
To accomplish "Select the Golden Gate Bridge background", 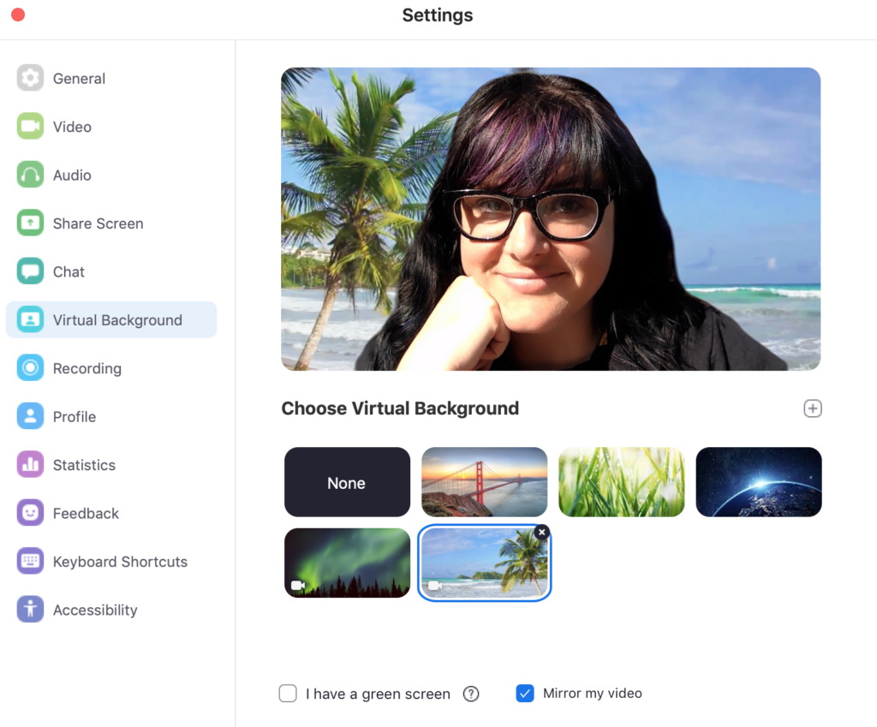I will 484,482.
